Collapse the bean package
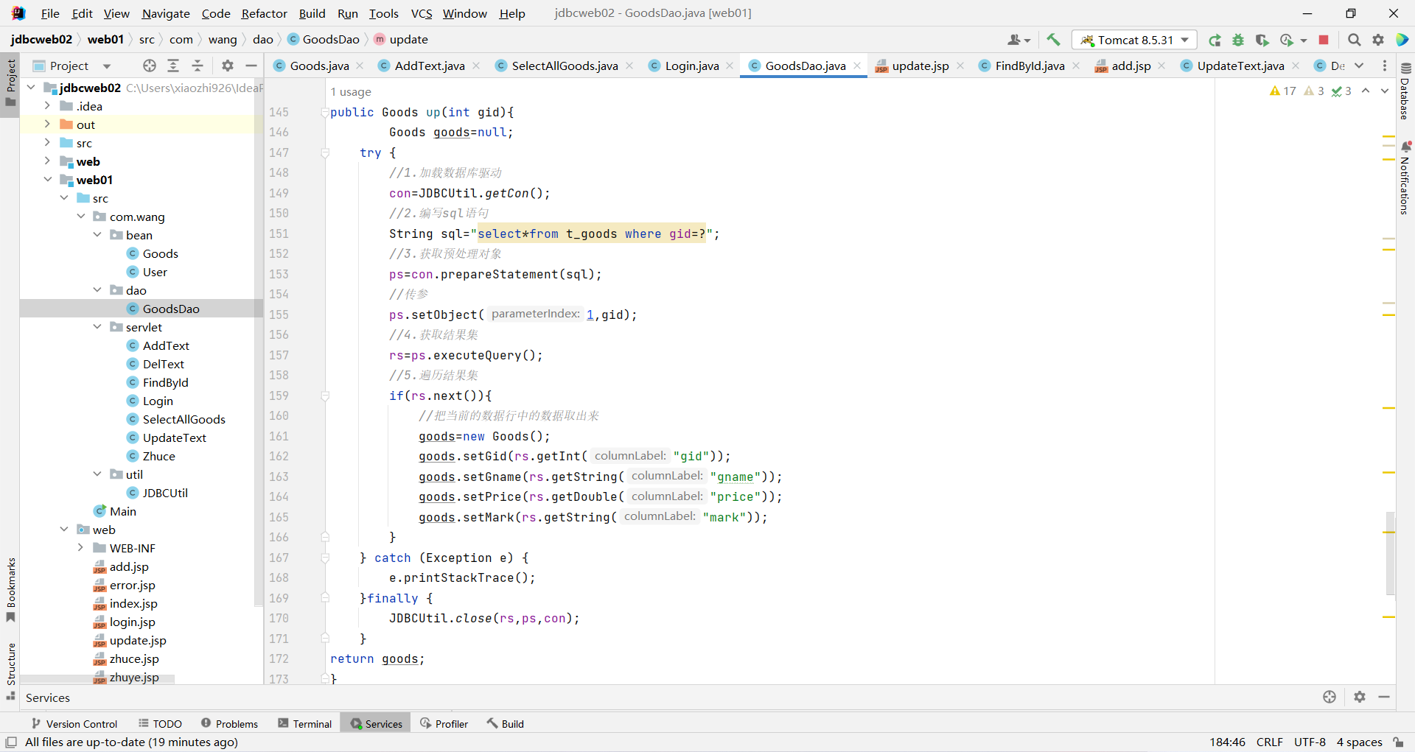The height and width of the screenshot is (752, 1415). (x=97, y=235)
